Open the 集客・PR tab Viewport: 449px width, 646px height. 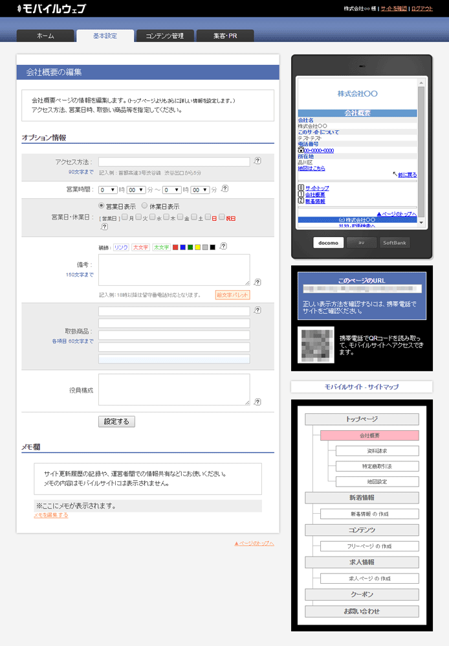225,36
